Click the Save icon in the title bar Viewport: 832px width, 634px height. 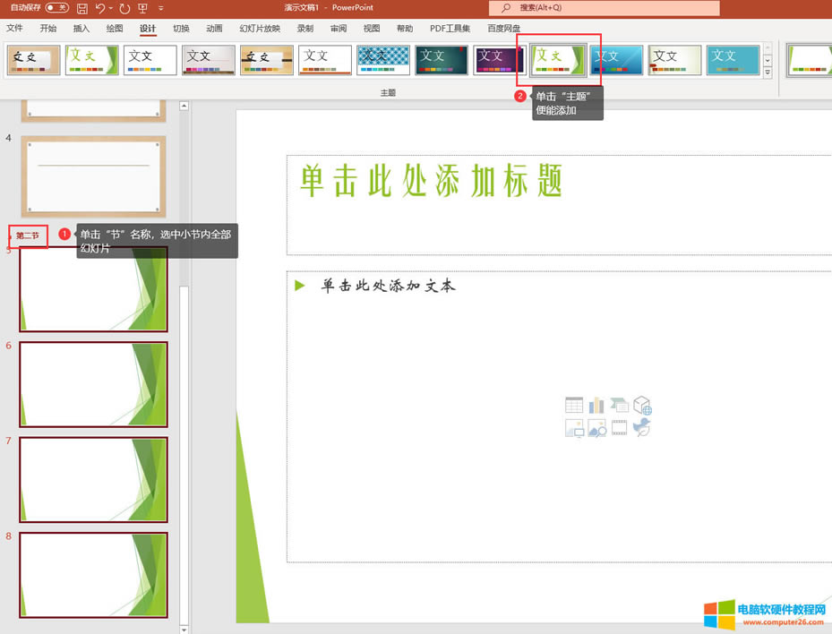[x=82, y=8]
